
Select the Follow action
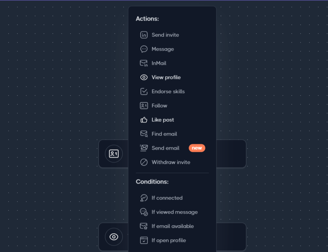pos(159,106)
